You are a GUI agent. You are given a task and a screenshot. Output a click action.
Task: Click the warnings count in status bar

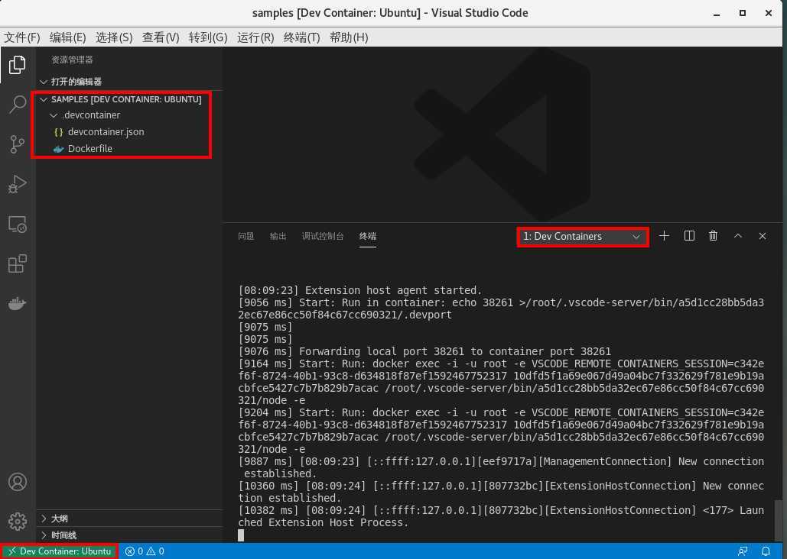coord(155,551)
